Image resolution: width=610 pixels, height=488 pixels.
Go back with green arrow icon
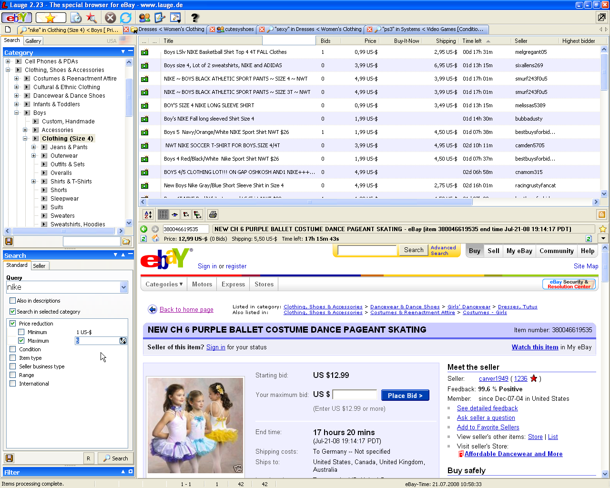144,229
